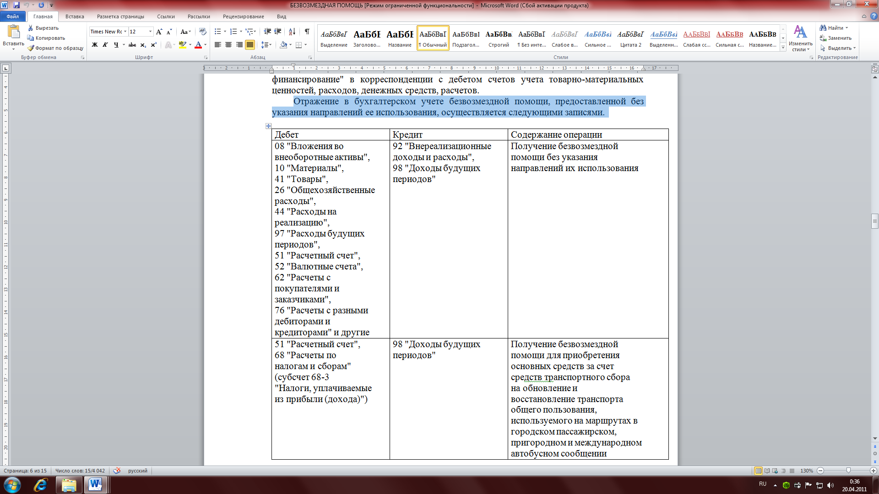Click the increase indent icon

(278, 32)
